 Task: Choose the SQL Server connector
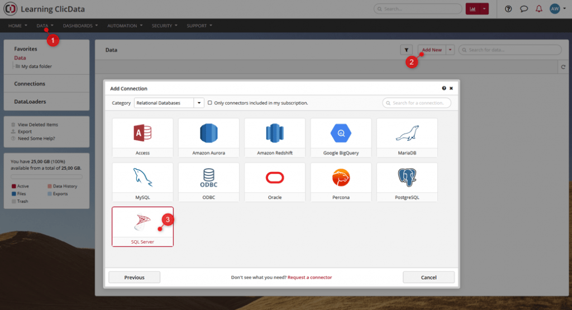(142, 226)
